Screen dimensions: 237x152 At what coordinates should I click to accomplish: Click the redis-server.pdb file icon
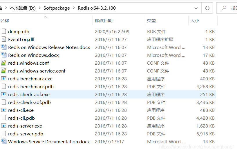pos(4,134)
